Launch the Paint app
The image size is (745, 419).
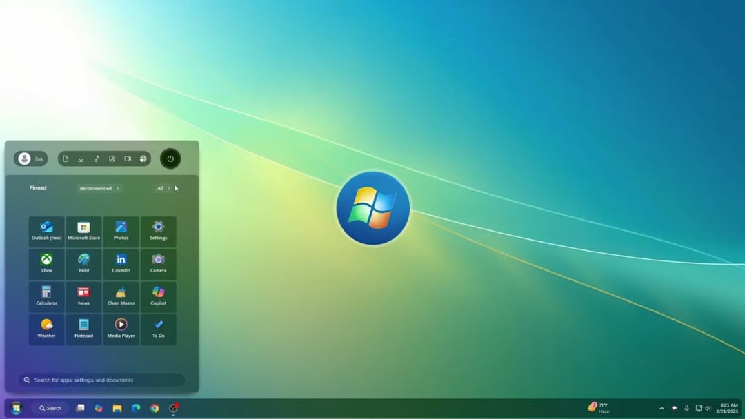coord(83,264)
